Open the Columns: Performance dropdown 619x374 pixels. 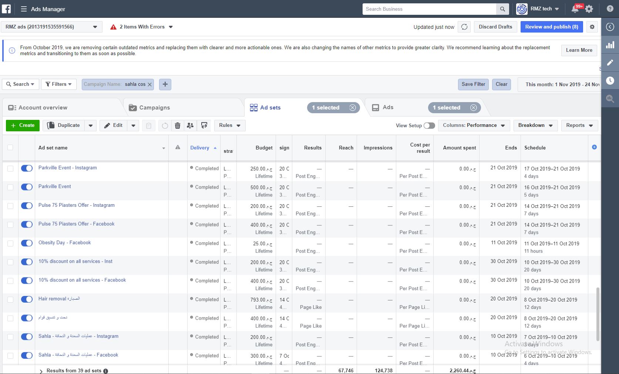[x=474, y=125]
